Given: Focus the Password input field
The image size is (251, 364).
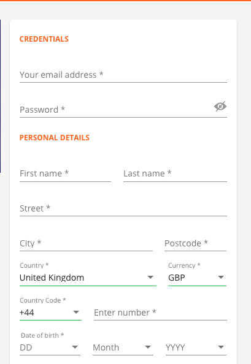Looking at the screenshot, I should [x=116, y=110].
